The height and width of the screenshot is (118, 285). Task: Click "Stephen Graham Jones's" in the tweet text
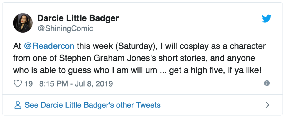pyautogui.click(x=94, y=58)
